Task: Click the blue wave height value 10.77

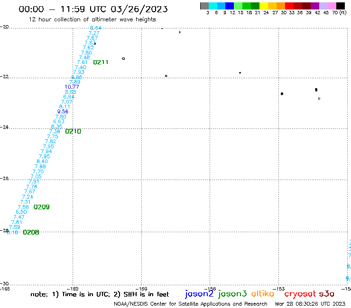Action: pos(72,87)
